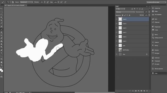Hide layer Слой 5
The image size is (167, 93).
[117, 24]
